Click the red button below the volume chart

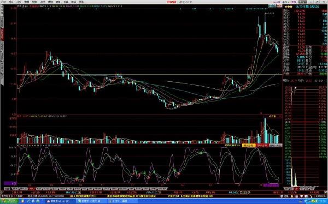point(262,145)
